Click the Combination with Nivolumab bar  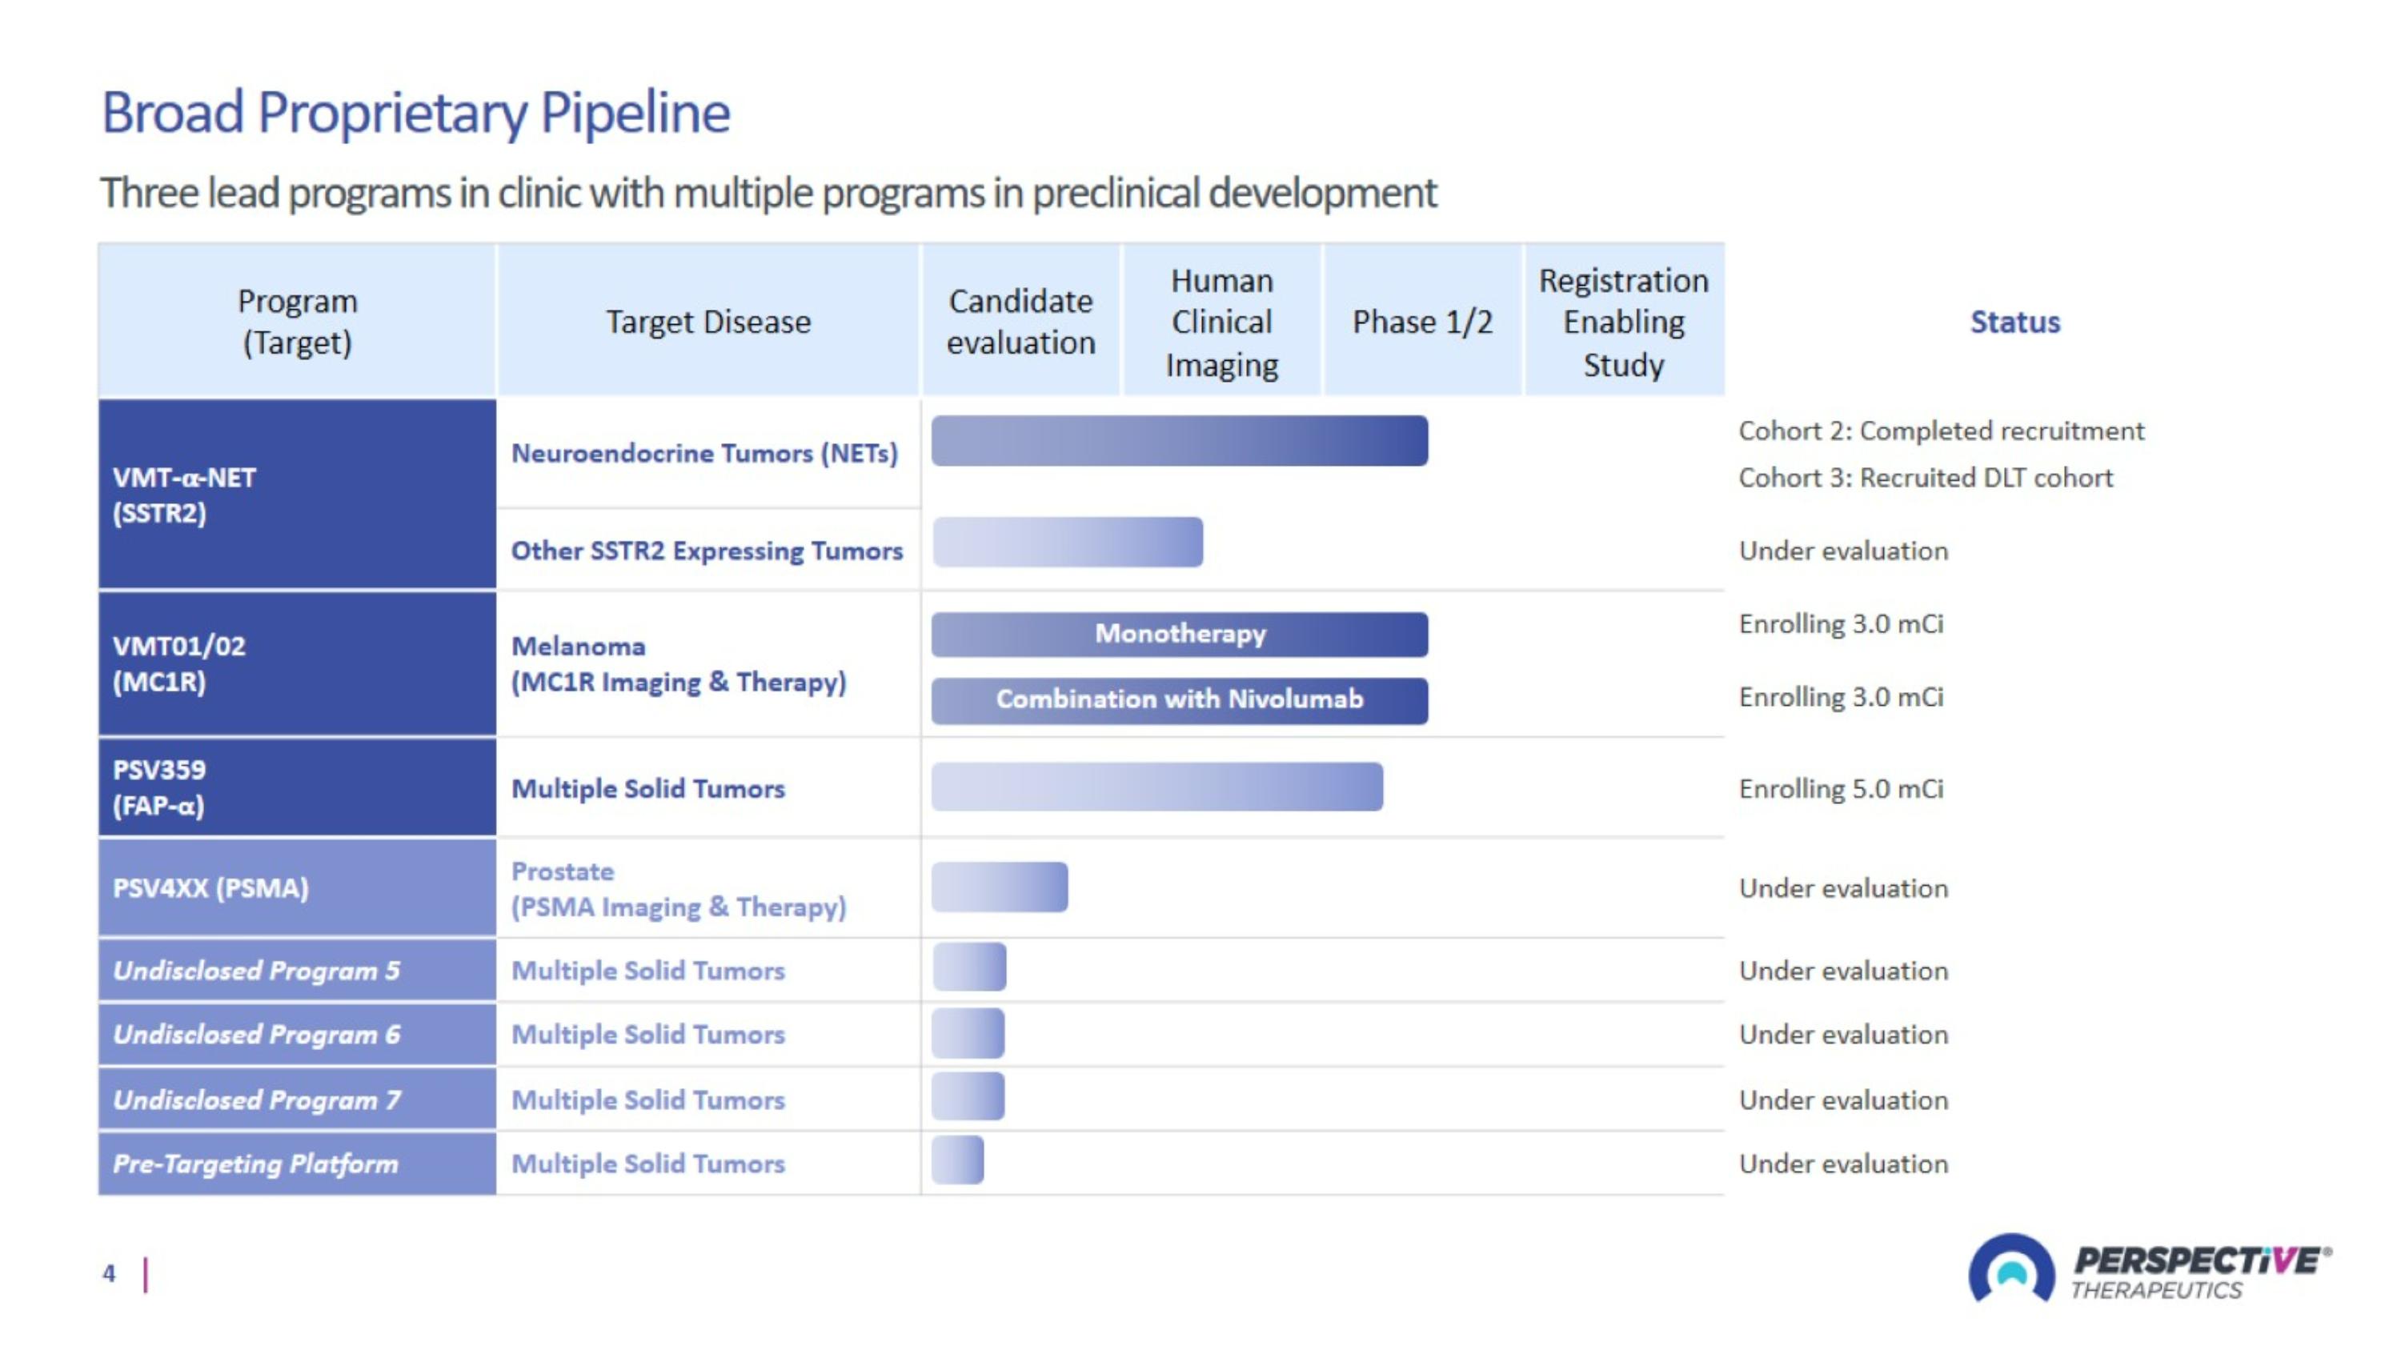coord(1179,699)
